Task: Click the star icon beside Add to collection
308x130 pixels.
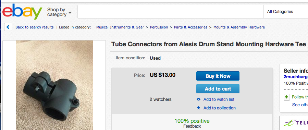Action: click(199, 108)
